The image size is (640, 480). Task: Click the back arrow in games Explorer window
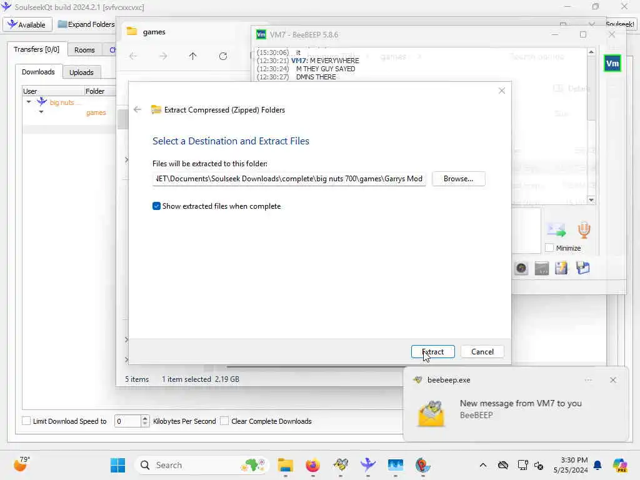133,56
